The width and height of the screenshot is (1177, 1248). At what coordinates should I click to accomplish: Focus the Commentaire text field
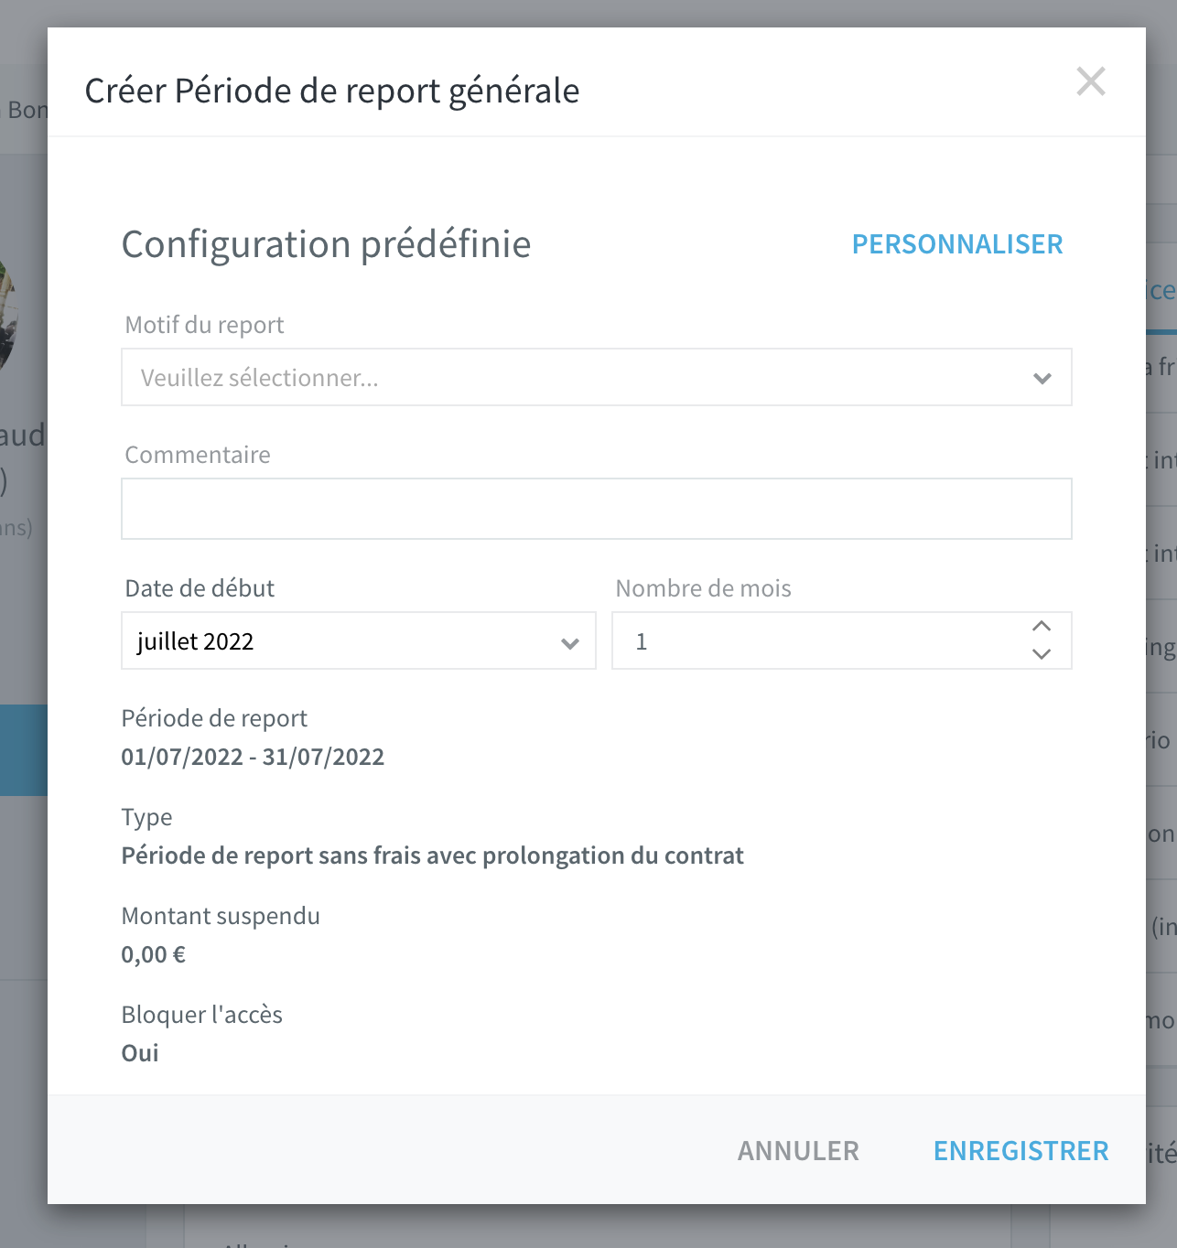click(x=597, y=509)
